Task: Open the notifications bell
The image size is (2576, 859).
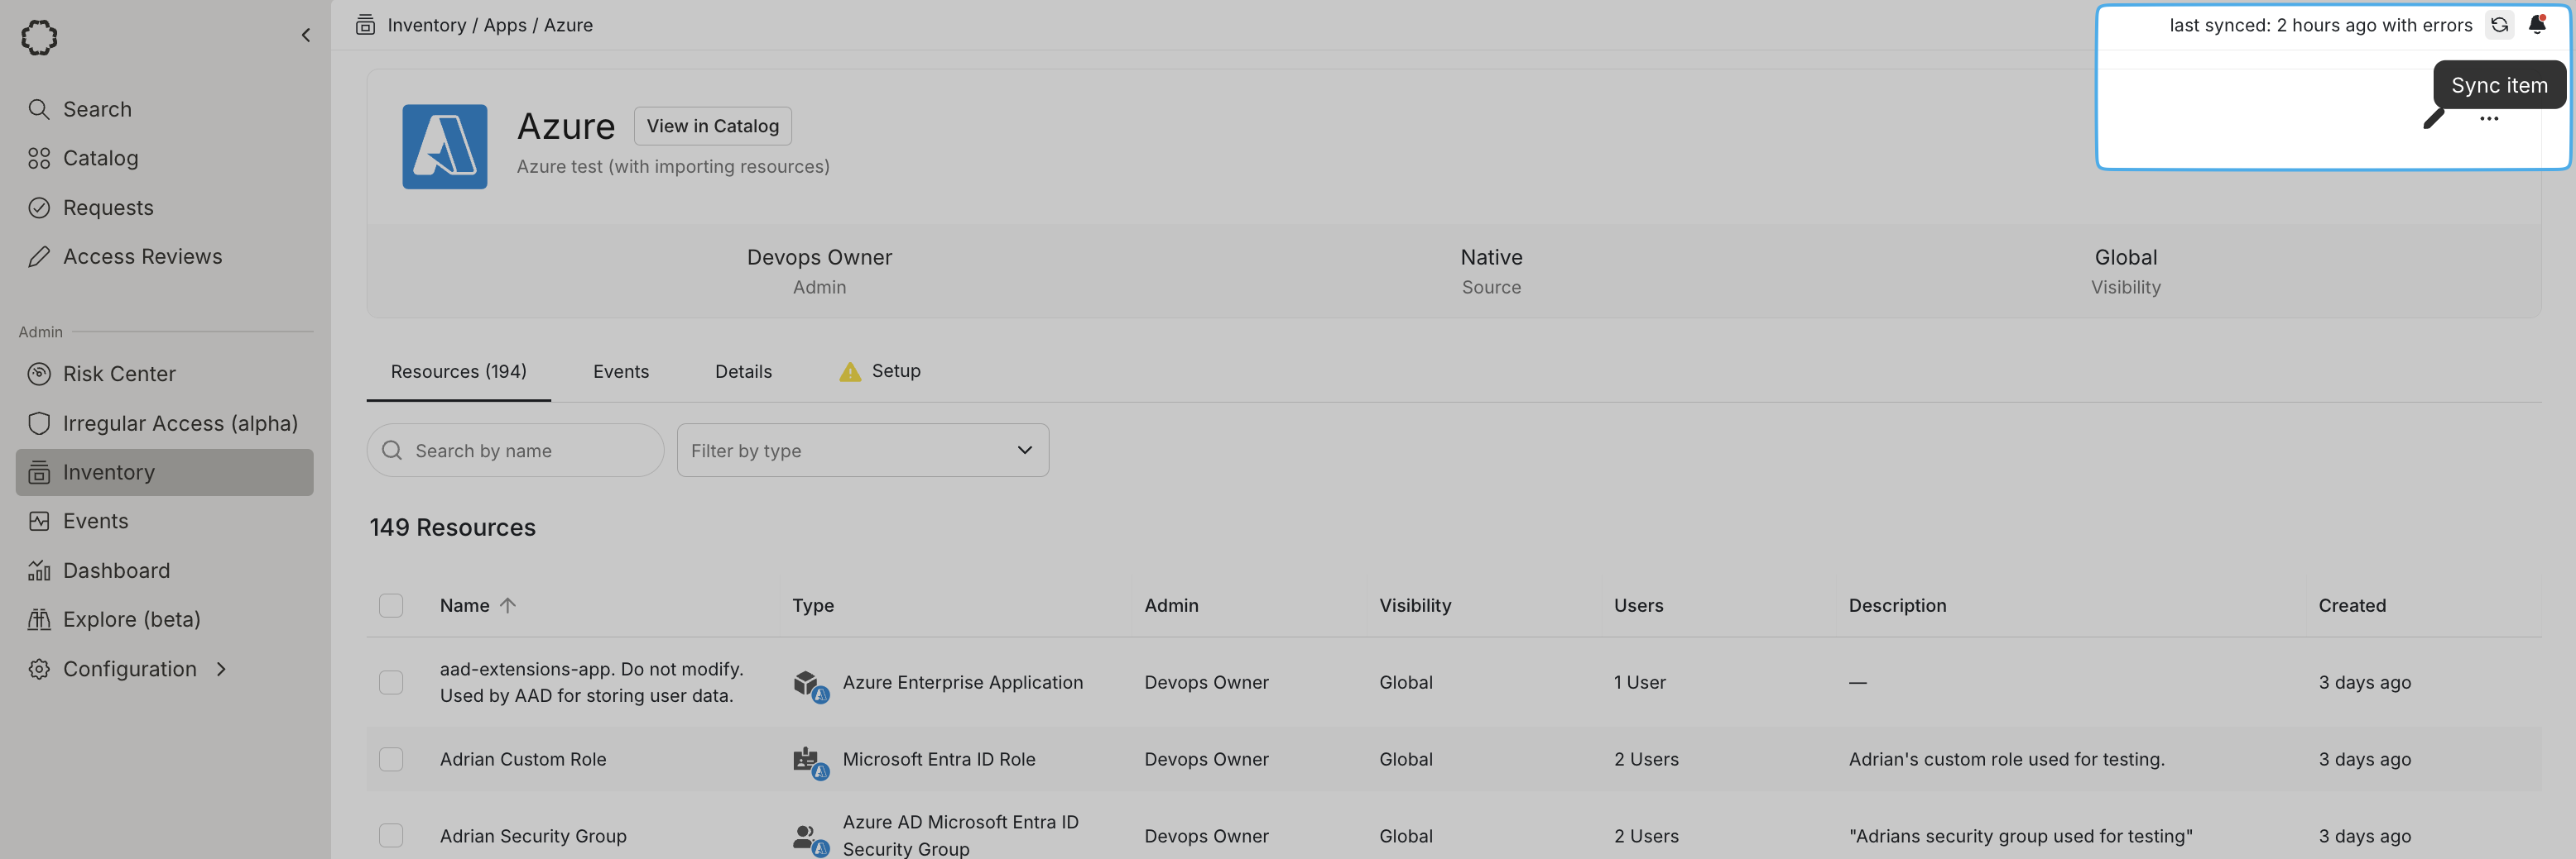Action: 2537,25
